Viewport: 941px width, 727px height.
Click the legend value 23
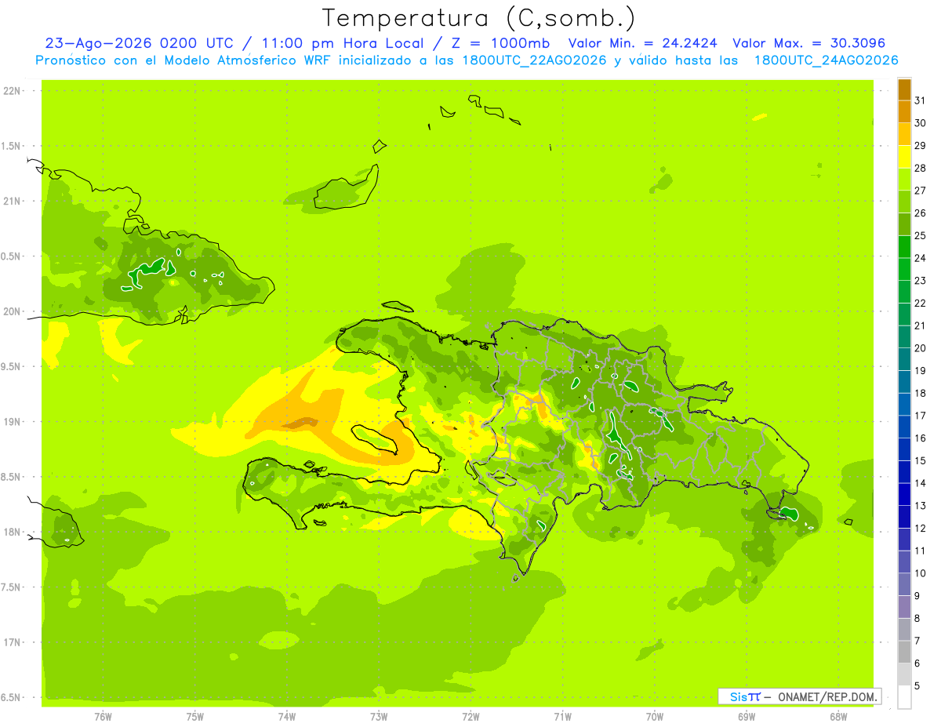pyautogui.click(x=921, y=281)
